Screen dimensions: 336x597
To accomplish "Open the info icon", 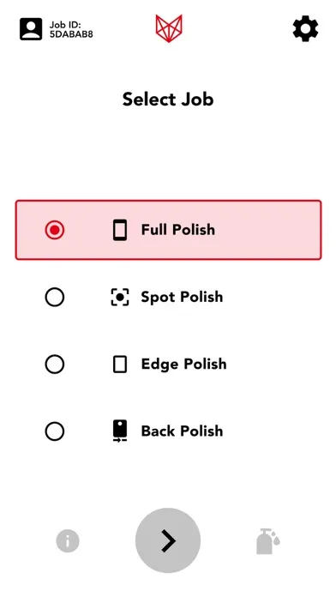I will [x=68, y=540].
